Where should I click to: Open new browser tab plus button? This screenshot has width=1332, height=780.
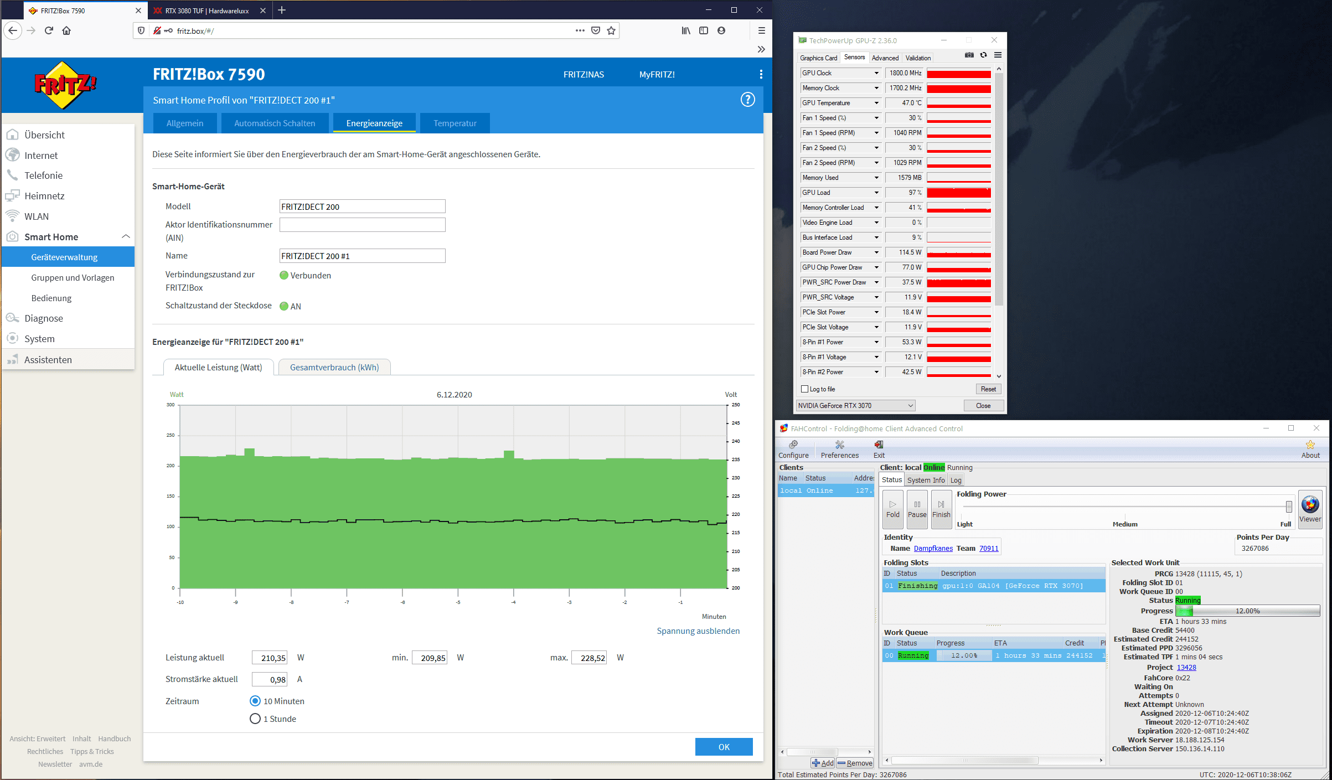click(282, 10)
